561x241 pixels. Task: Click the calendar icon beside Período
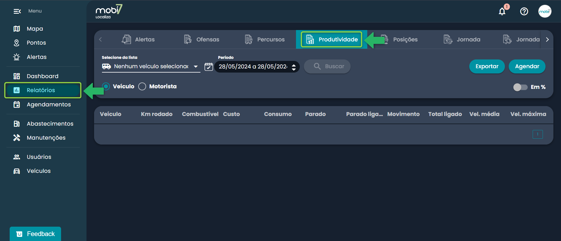(x=209, y=67)
